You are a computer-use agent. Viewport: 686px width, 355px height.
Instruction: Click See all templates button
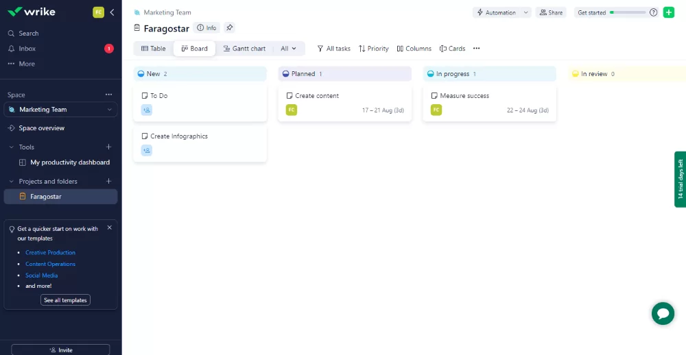pyautogui.click(x=65, y=300)
